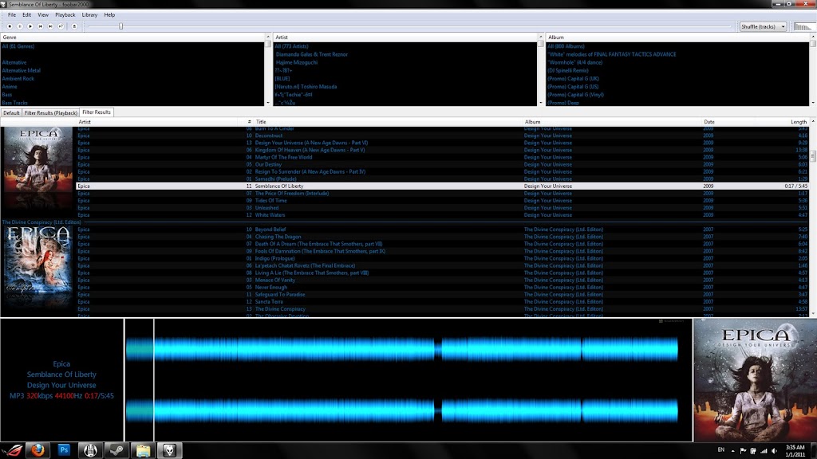Open the Help menu

click(x=109, y=15)
